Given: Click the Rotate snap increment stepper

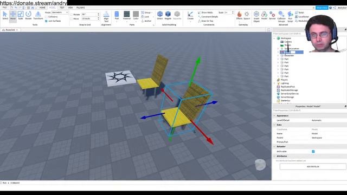Looking at the screenshot, I should pos(99,15).
